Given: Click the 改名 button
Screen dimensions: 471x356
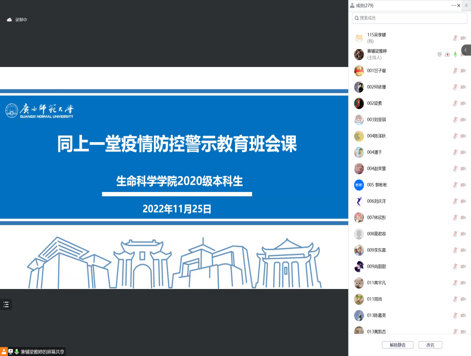Looking at the screenshot, I should pos(430,345).
